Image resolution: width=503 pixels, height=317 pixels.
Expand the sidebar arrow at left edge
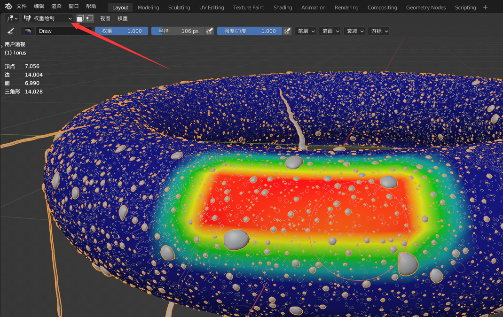coord(2,46)
